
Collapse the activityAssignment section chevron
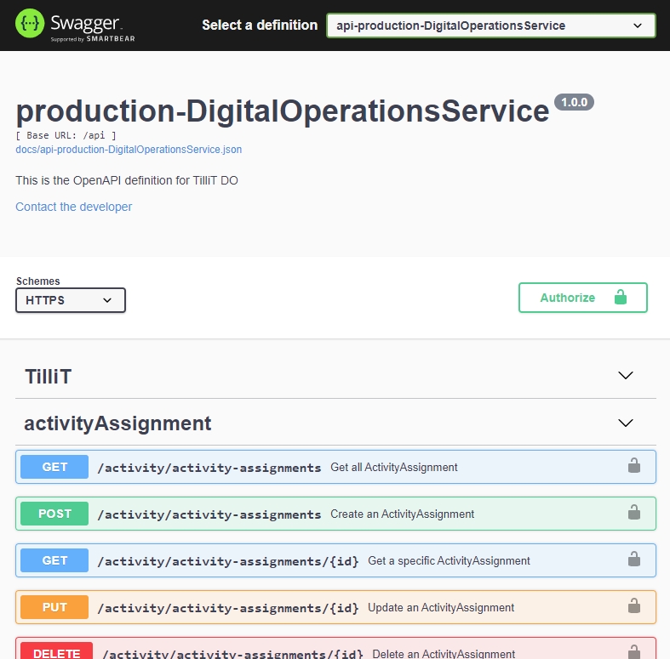pyautogui.click(x=626, y=423)
